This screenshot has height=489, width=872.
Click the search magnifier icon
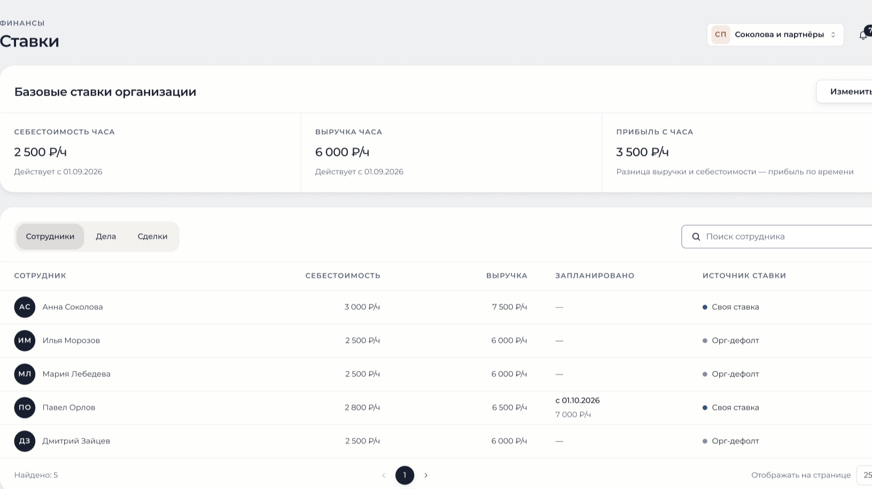click(696, 236)
